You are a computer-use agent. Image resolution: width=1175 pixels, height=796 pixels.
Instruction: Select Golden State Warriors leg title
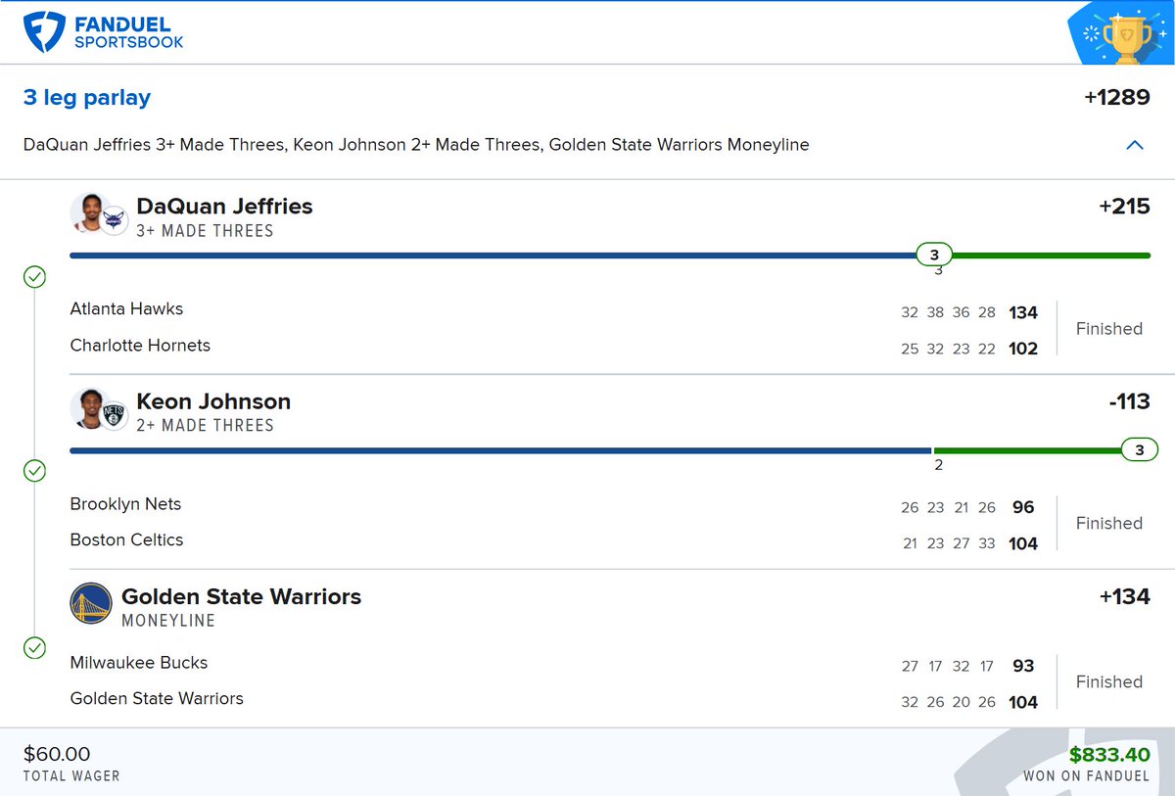241,596
